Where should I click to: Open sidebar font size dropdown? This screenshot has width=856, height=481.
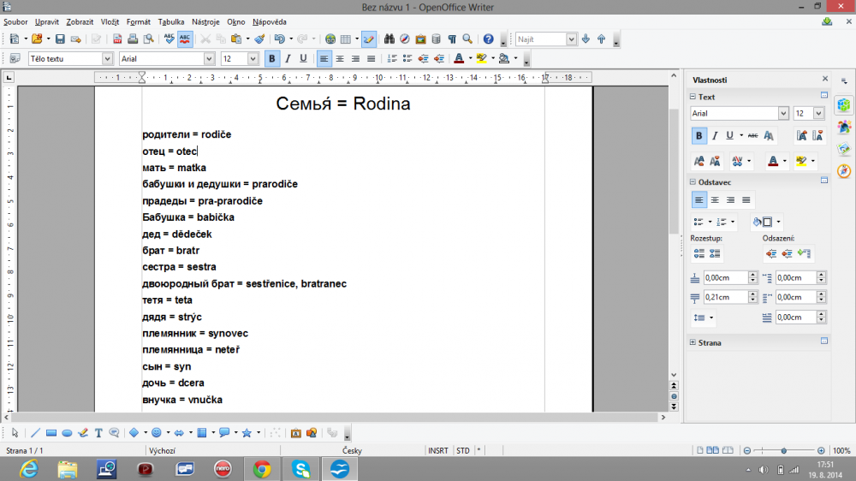[x=819, y=113]
